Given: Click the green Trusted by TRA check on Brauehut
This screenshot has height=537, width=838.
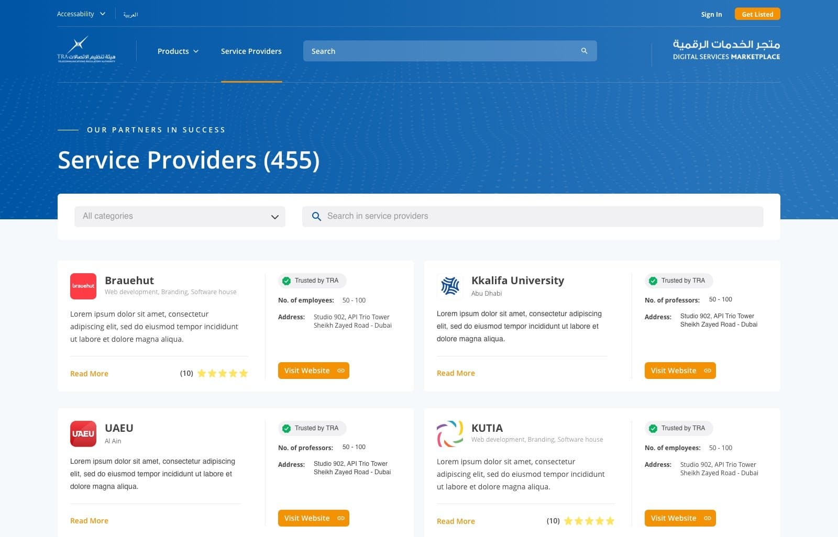Looking at the screenshot, I should point(286,281).
